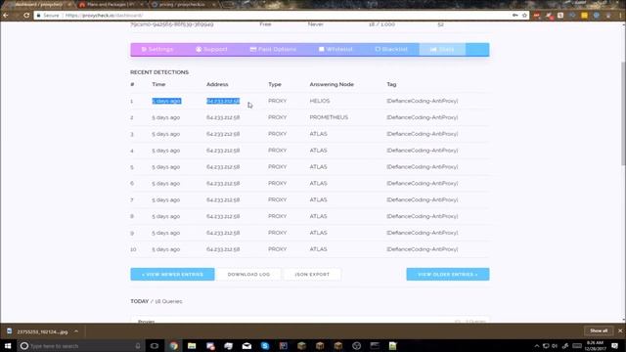Click the JSON Export button

click(x=312, y=274)
